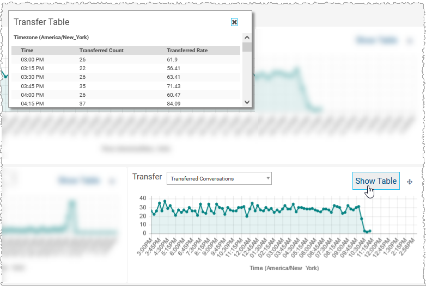
Task: Click the Transfer Table scrollbar thumb
Action: tap(246, 47)
